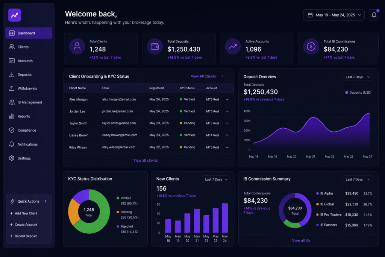Click the Settings gear icon
The width and height of the screenshot is (385, 257).
[x=12, y=158]
